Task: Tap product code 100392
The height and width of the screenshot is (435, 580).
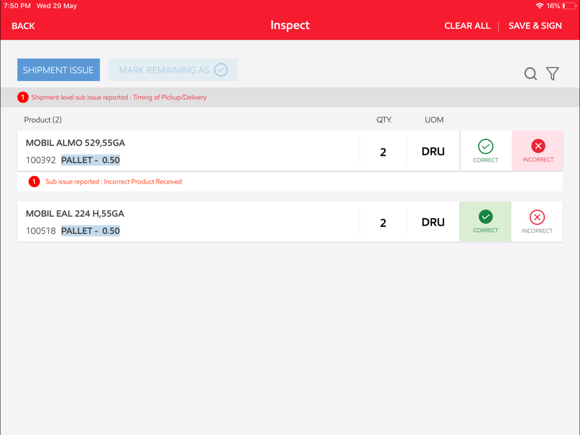Action: point(41,160)
